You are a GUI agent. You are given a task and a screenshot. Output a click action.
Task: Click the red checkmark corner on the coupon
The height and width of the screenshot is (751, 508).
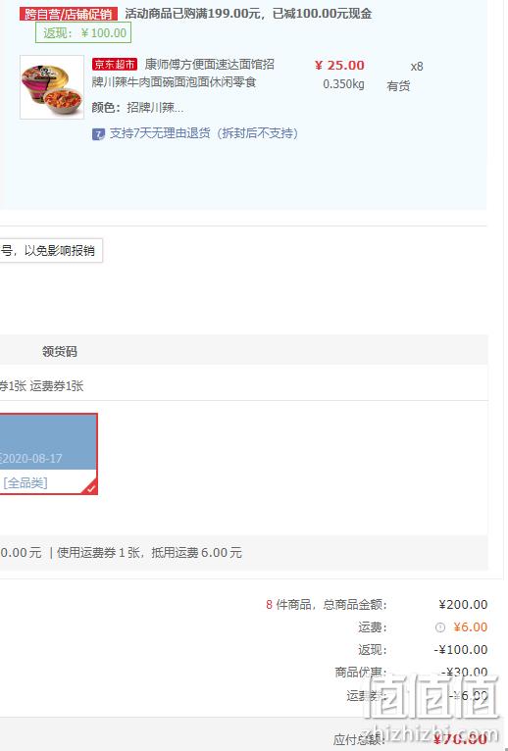click(x=91, y=487)
